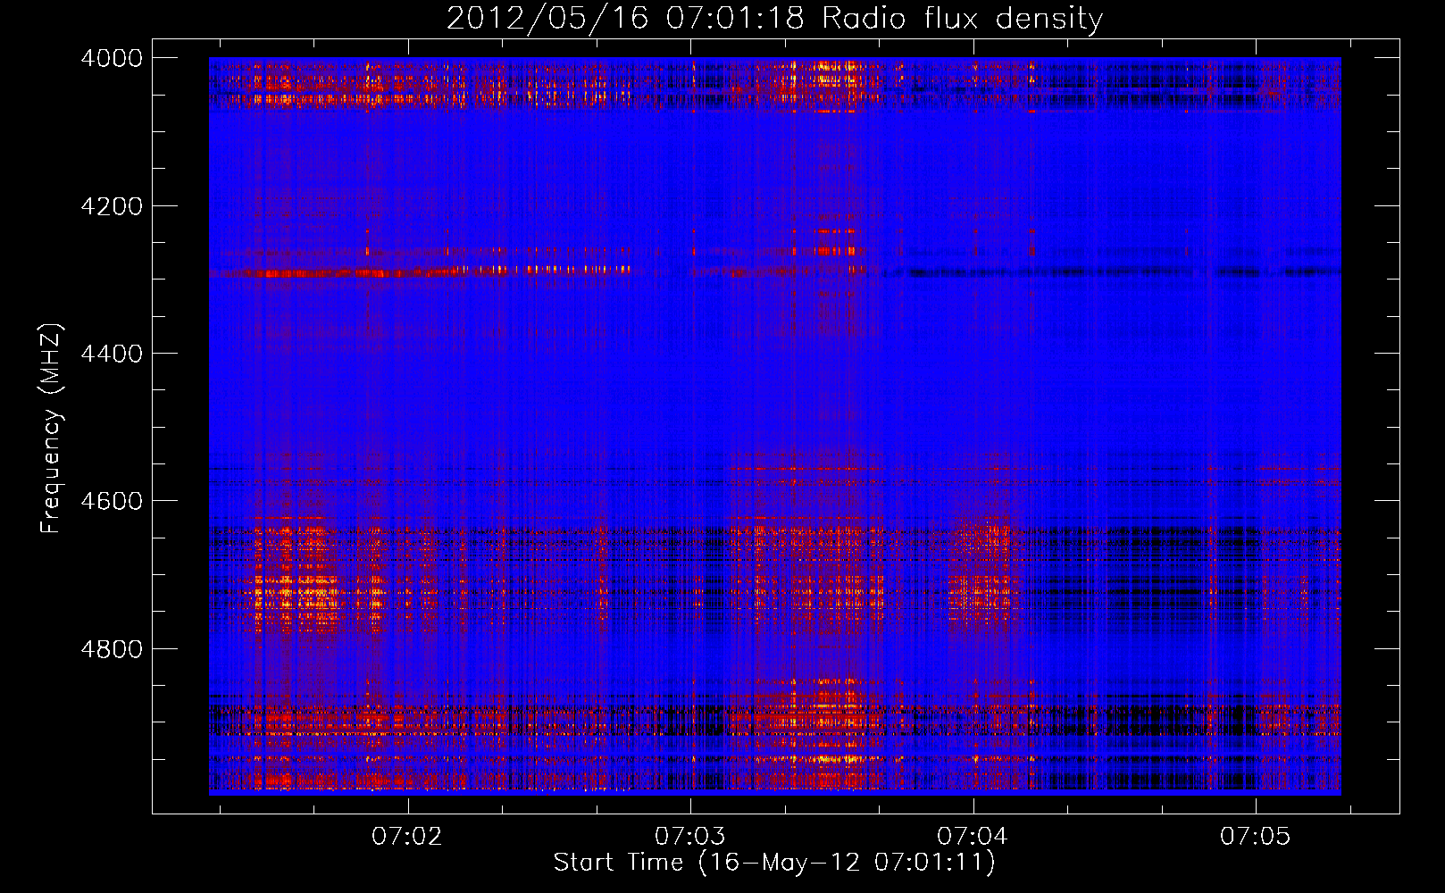Click the plot title '2012/05/16 07:01:18 Radio flux density'
This screenshot has height=893, width=1445.
[774, 19]
